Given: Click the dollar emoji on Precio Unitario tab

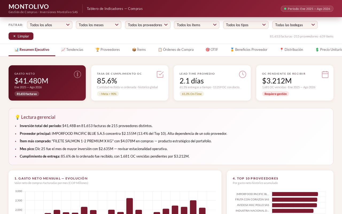Looking at the screenshot, I should click(317, 50).
